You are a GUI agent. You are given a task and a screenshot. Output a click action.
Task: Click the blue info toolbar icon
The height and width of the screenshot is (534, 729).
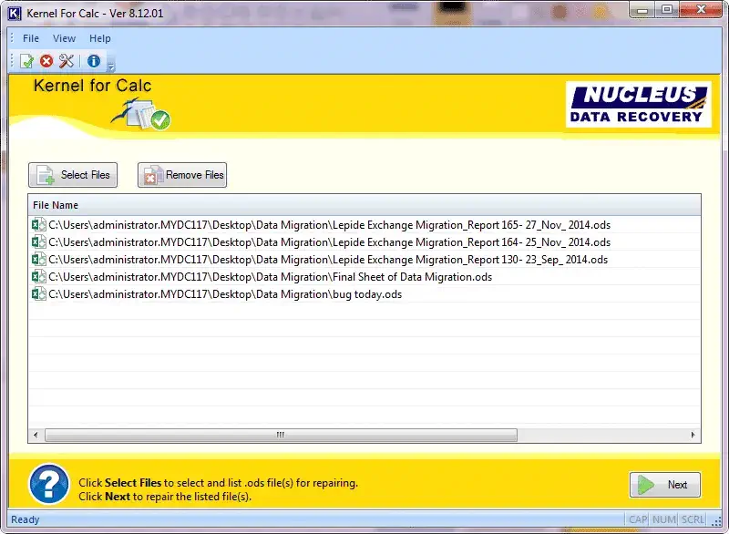point(94,61)
